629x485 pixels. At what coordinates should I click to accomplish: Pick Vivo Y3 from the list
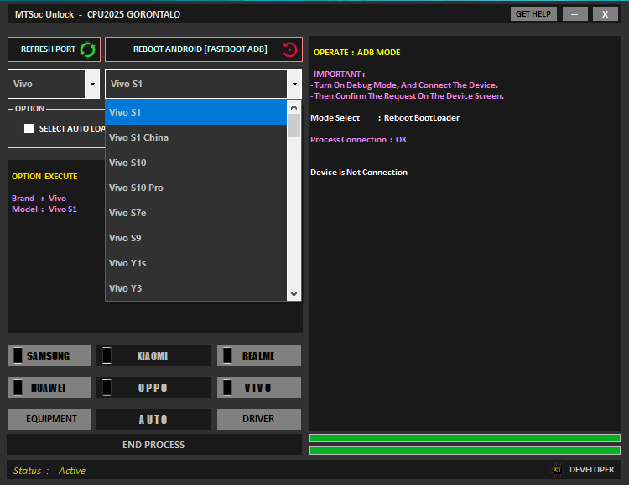coord(196,288)
